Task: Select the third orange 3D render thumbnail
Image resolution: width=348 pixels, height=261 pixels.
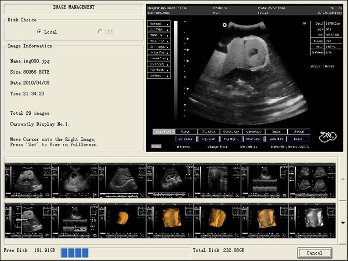Action: pyautogui.click(x=217, y=220)
